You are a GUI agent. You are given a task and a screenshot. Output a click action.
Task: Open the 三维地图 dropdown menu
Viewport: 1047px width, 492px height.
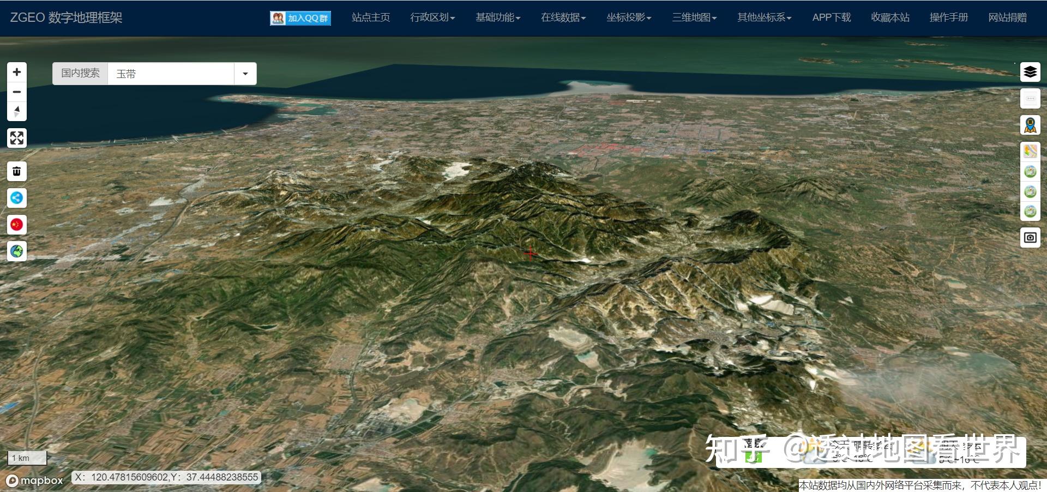(x=694, y=17)
